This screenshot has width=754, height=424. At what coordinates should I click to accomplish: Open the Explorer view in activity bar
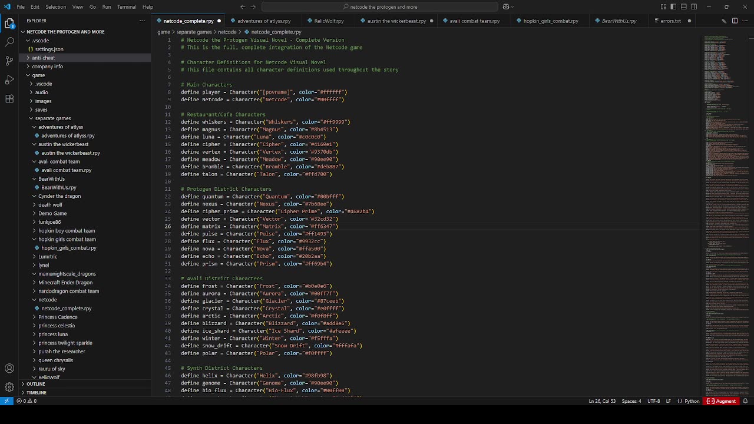point(9,24)
